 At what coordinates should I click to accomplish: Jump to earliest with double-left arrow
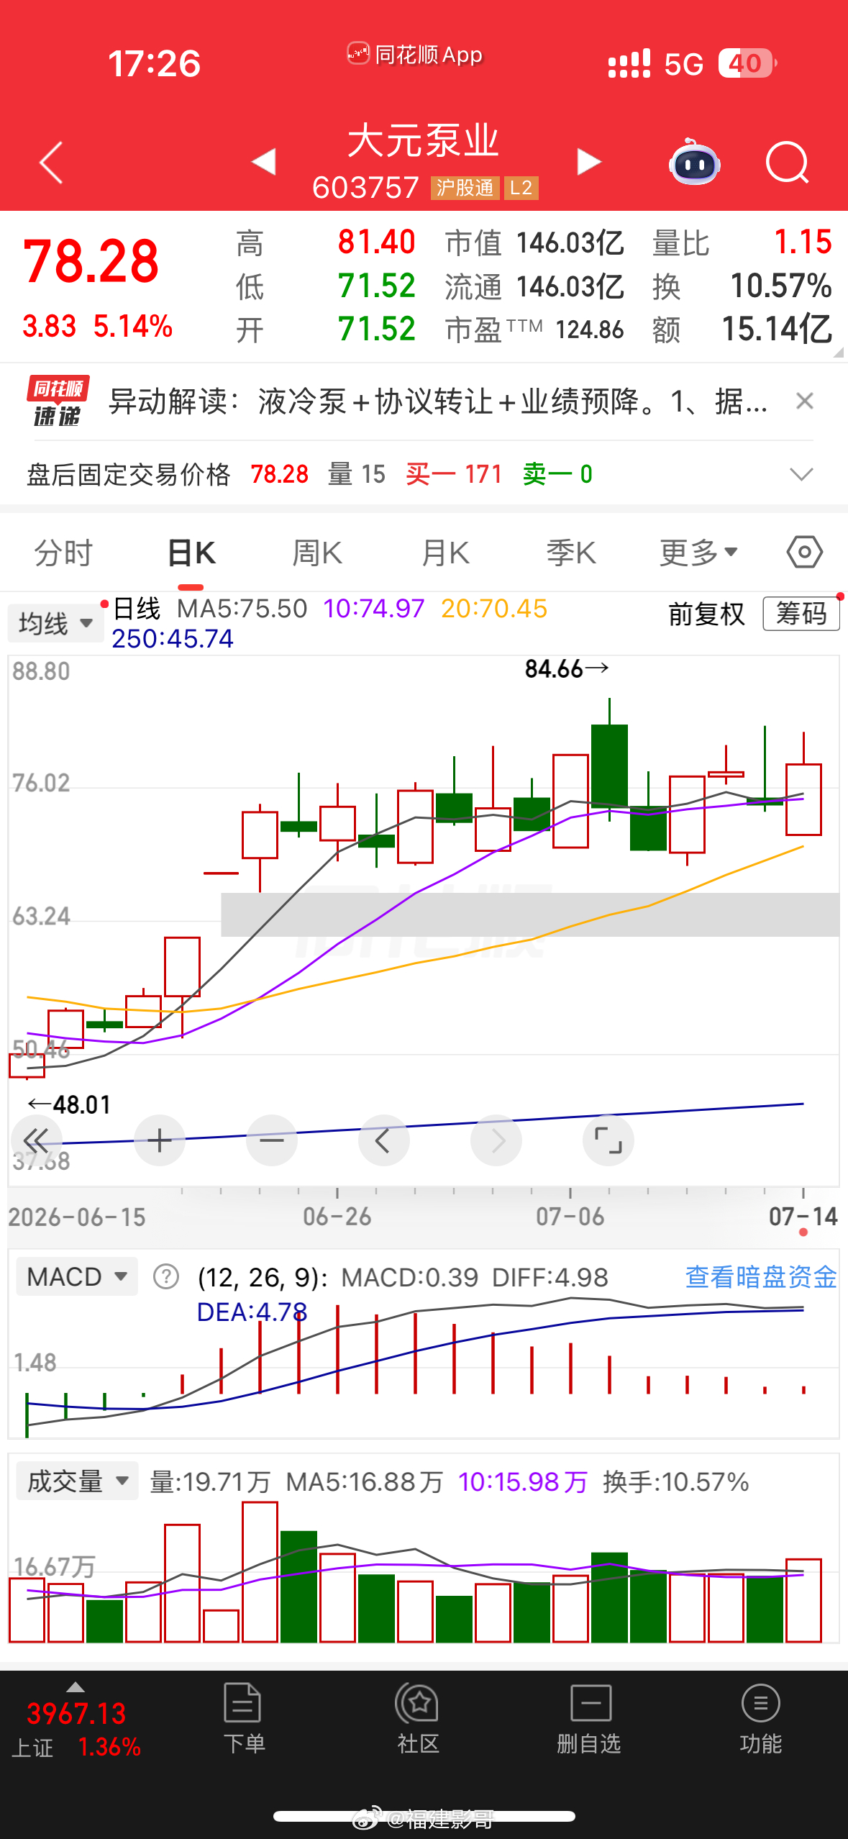36,1140
